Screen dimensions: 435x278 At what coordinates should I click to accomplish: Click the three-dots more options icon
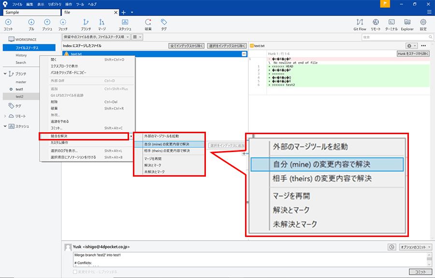point(423,46)
